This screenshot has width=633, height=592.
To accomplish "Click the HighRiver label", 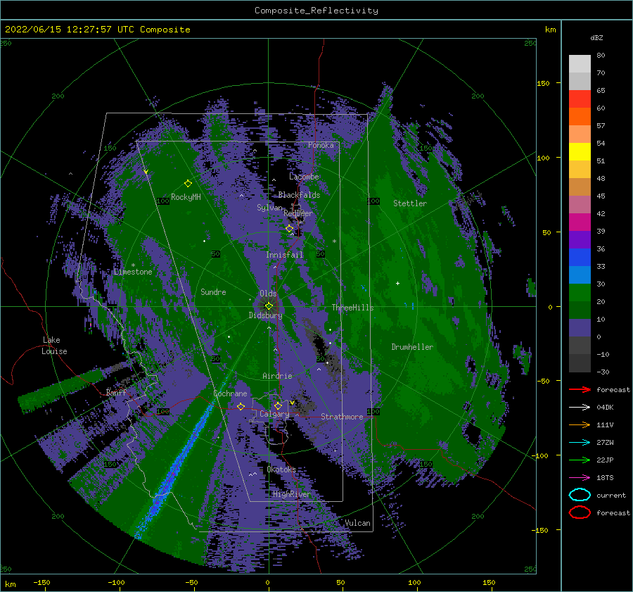I will [291, 494].
